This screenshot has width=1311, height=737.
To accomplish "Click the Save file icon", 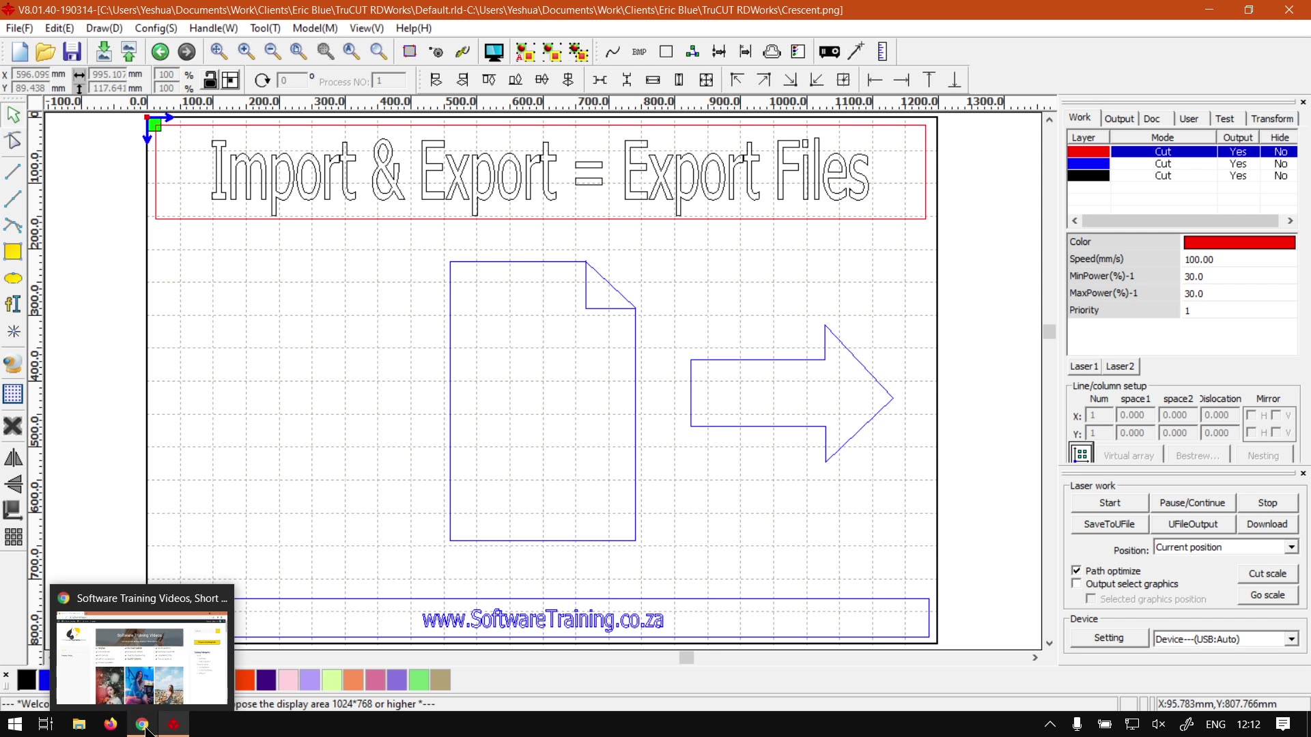I will click(72, 52).
